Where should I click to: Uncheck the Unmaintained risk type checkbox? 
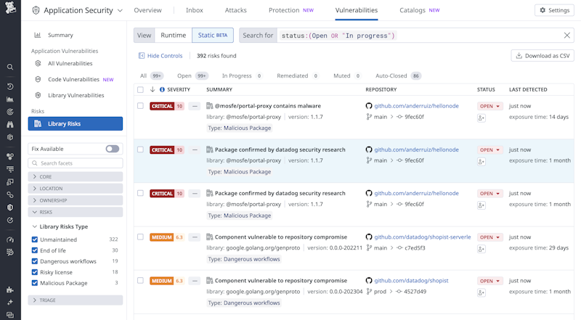(35, 239)
